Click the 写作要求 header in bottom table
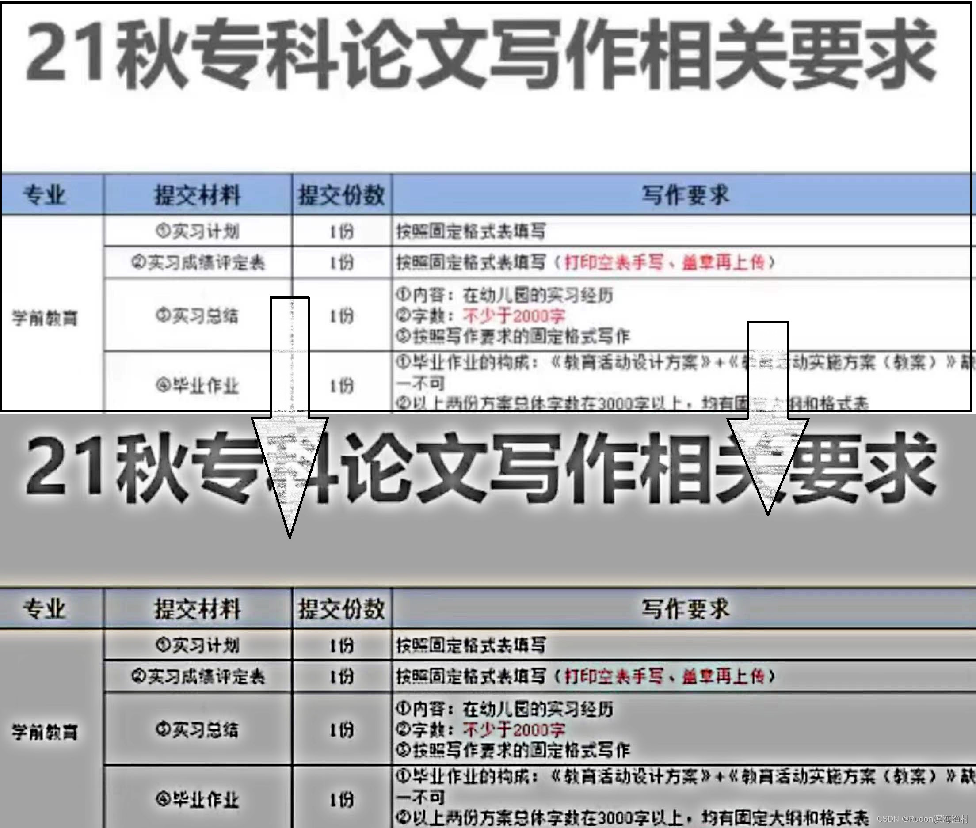976x828 pixels. click(685, 609)
